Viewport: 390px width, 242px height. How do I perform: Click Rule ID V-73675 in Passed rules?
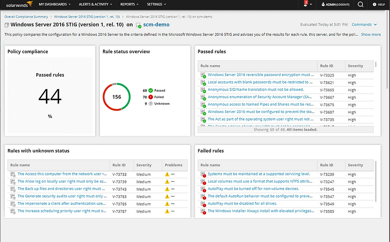click(x=327, y=105)
